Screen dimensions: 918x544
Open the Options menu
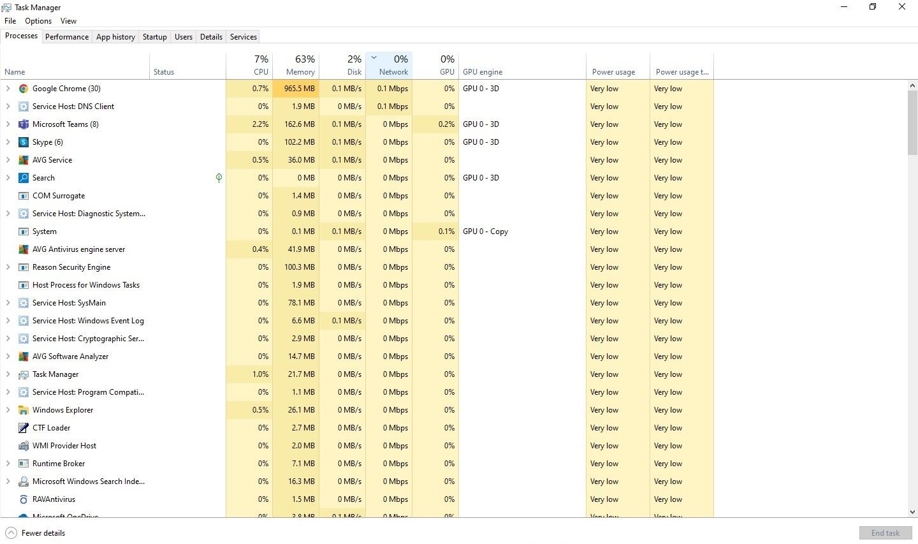[38, 21]
